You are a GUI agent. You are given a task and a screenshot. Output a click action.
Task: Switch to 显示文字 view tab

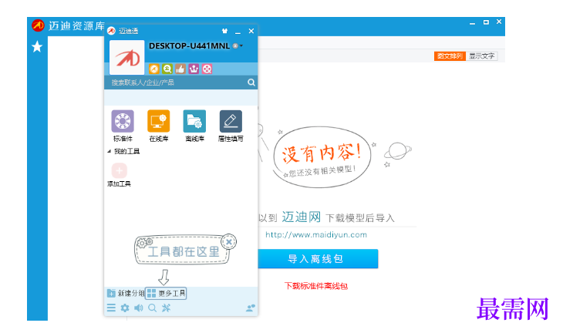pyautogui.click(x=482, y=56)
